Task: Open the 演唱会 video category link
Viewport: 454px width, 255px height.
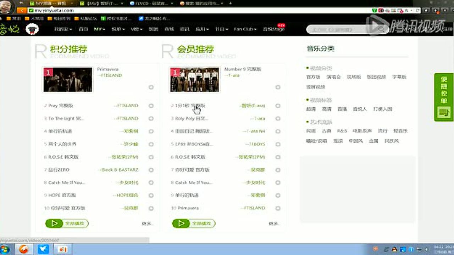Action: tap(333, 77)
